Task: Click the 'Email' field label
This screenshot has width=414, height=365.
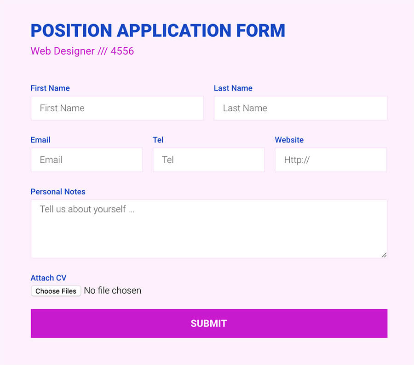Action: pyautogui.click(x=40, y=140)
